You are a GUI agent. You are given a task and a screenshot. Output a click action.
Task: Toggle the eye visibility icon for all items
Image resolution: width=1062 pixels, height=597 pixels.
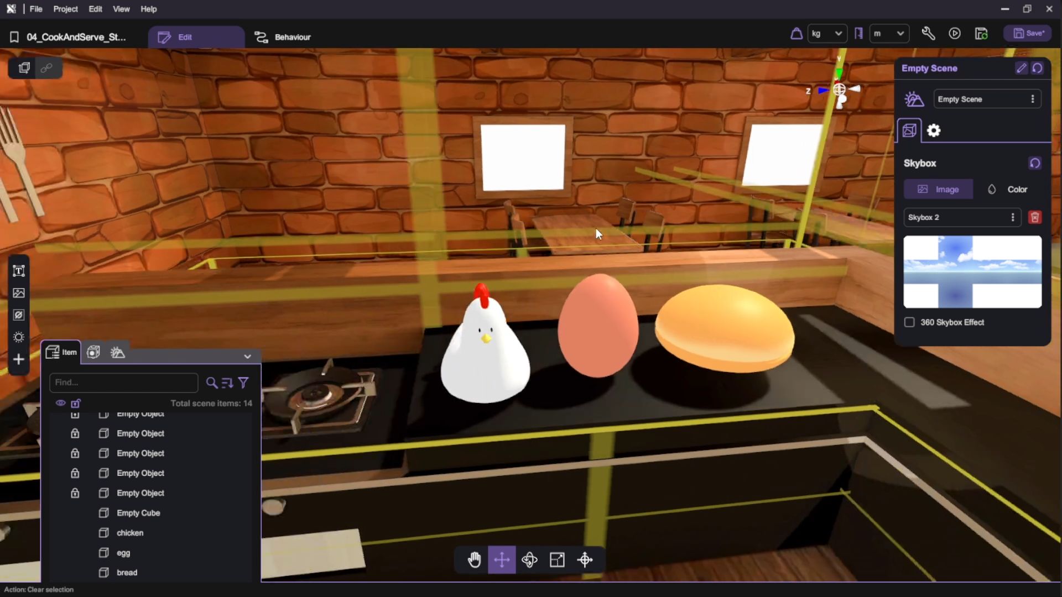[61, 403]
